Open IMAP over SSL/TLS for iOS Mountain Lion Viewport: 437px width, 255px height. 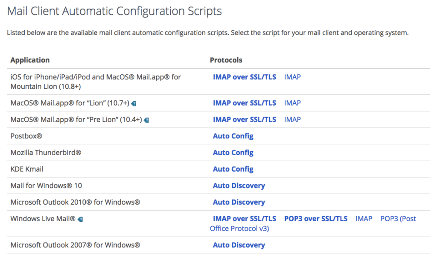click(x=245, y=77)
